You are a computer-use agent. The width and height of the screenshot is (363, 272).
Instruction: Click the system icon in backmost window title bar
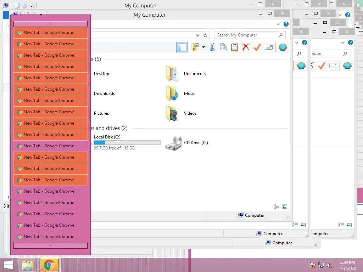tap(6, 5)
